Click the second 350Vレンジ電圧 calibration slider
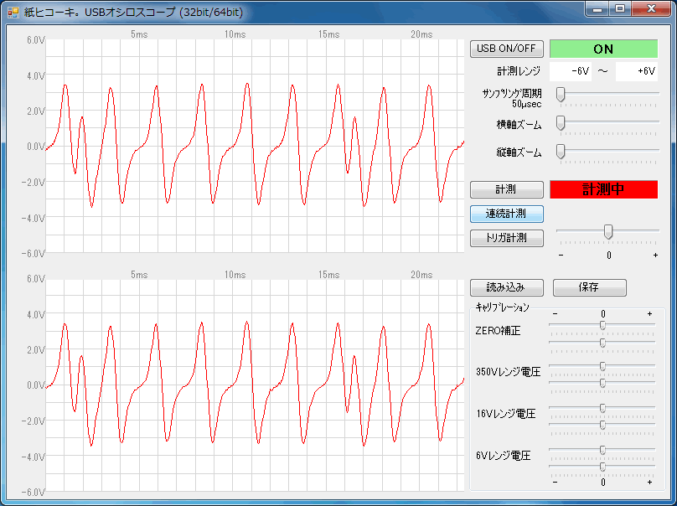677x506 pixels. [602, 384]
